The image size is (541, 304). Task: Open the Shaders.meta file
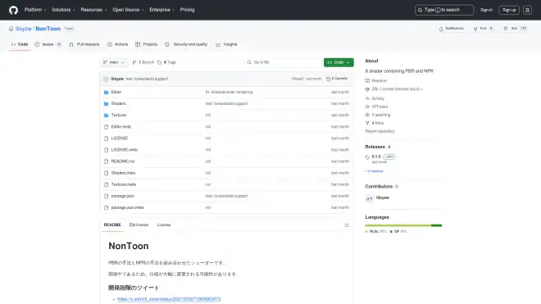(x=123, y=173)
